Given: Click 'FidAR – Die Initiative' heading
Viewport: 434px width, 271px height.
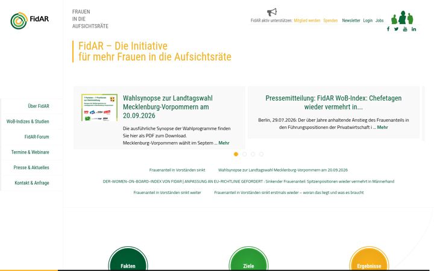Looking at the screenshot, I should click(155, 51).
